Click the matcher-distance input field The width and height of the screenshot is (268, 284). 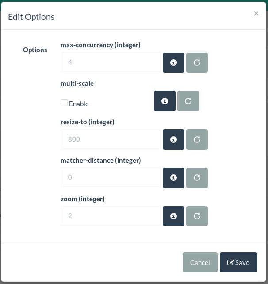tap(111, 177)
